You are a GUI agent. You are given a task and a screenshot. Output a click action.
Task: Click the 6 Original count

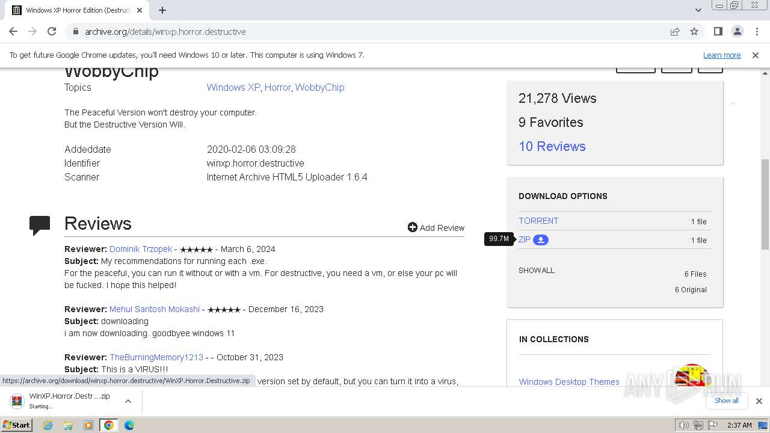point(691,289)
